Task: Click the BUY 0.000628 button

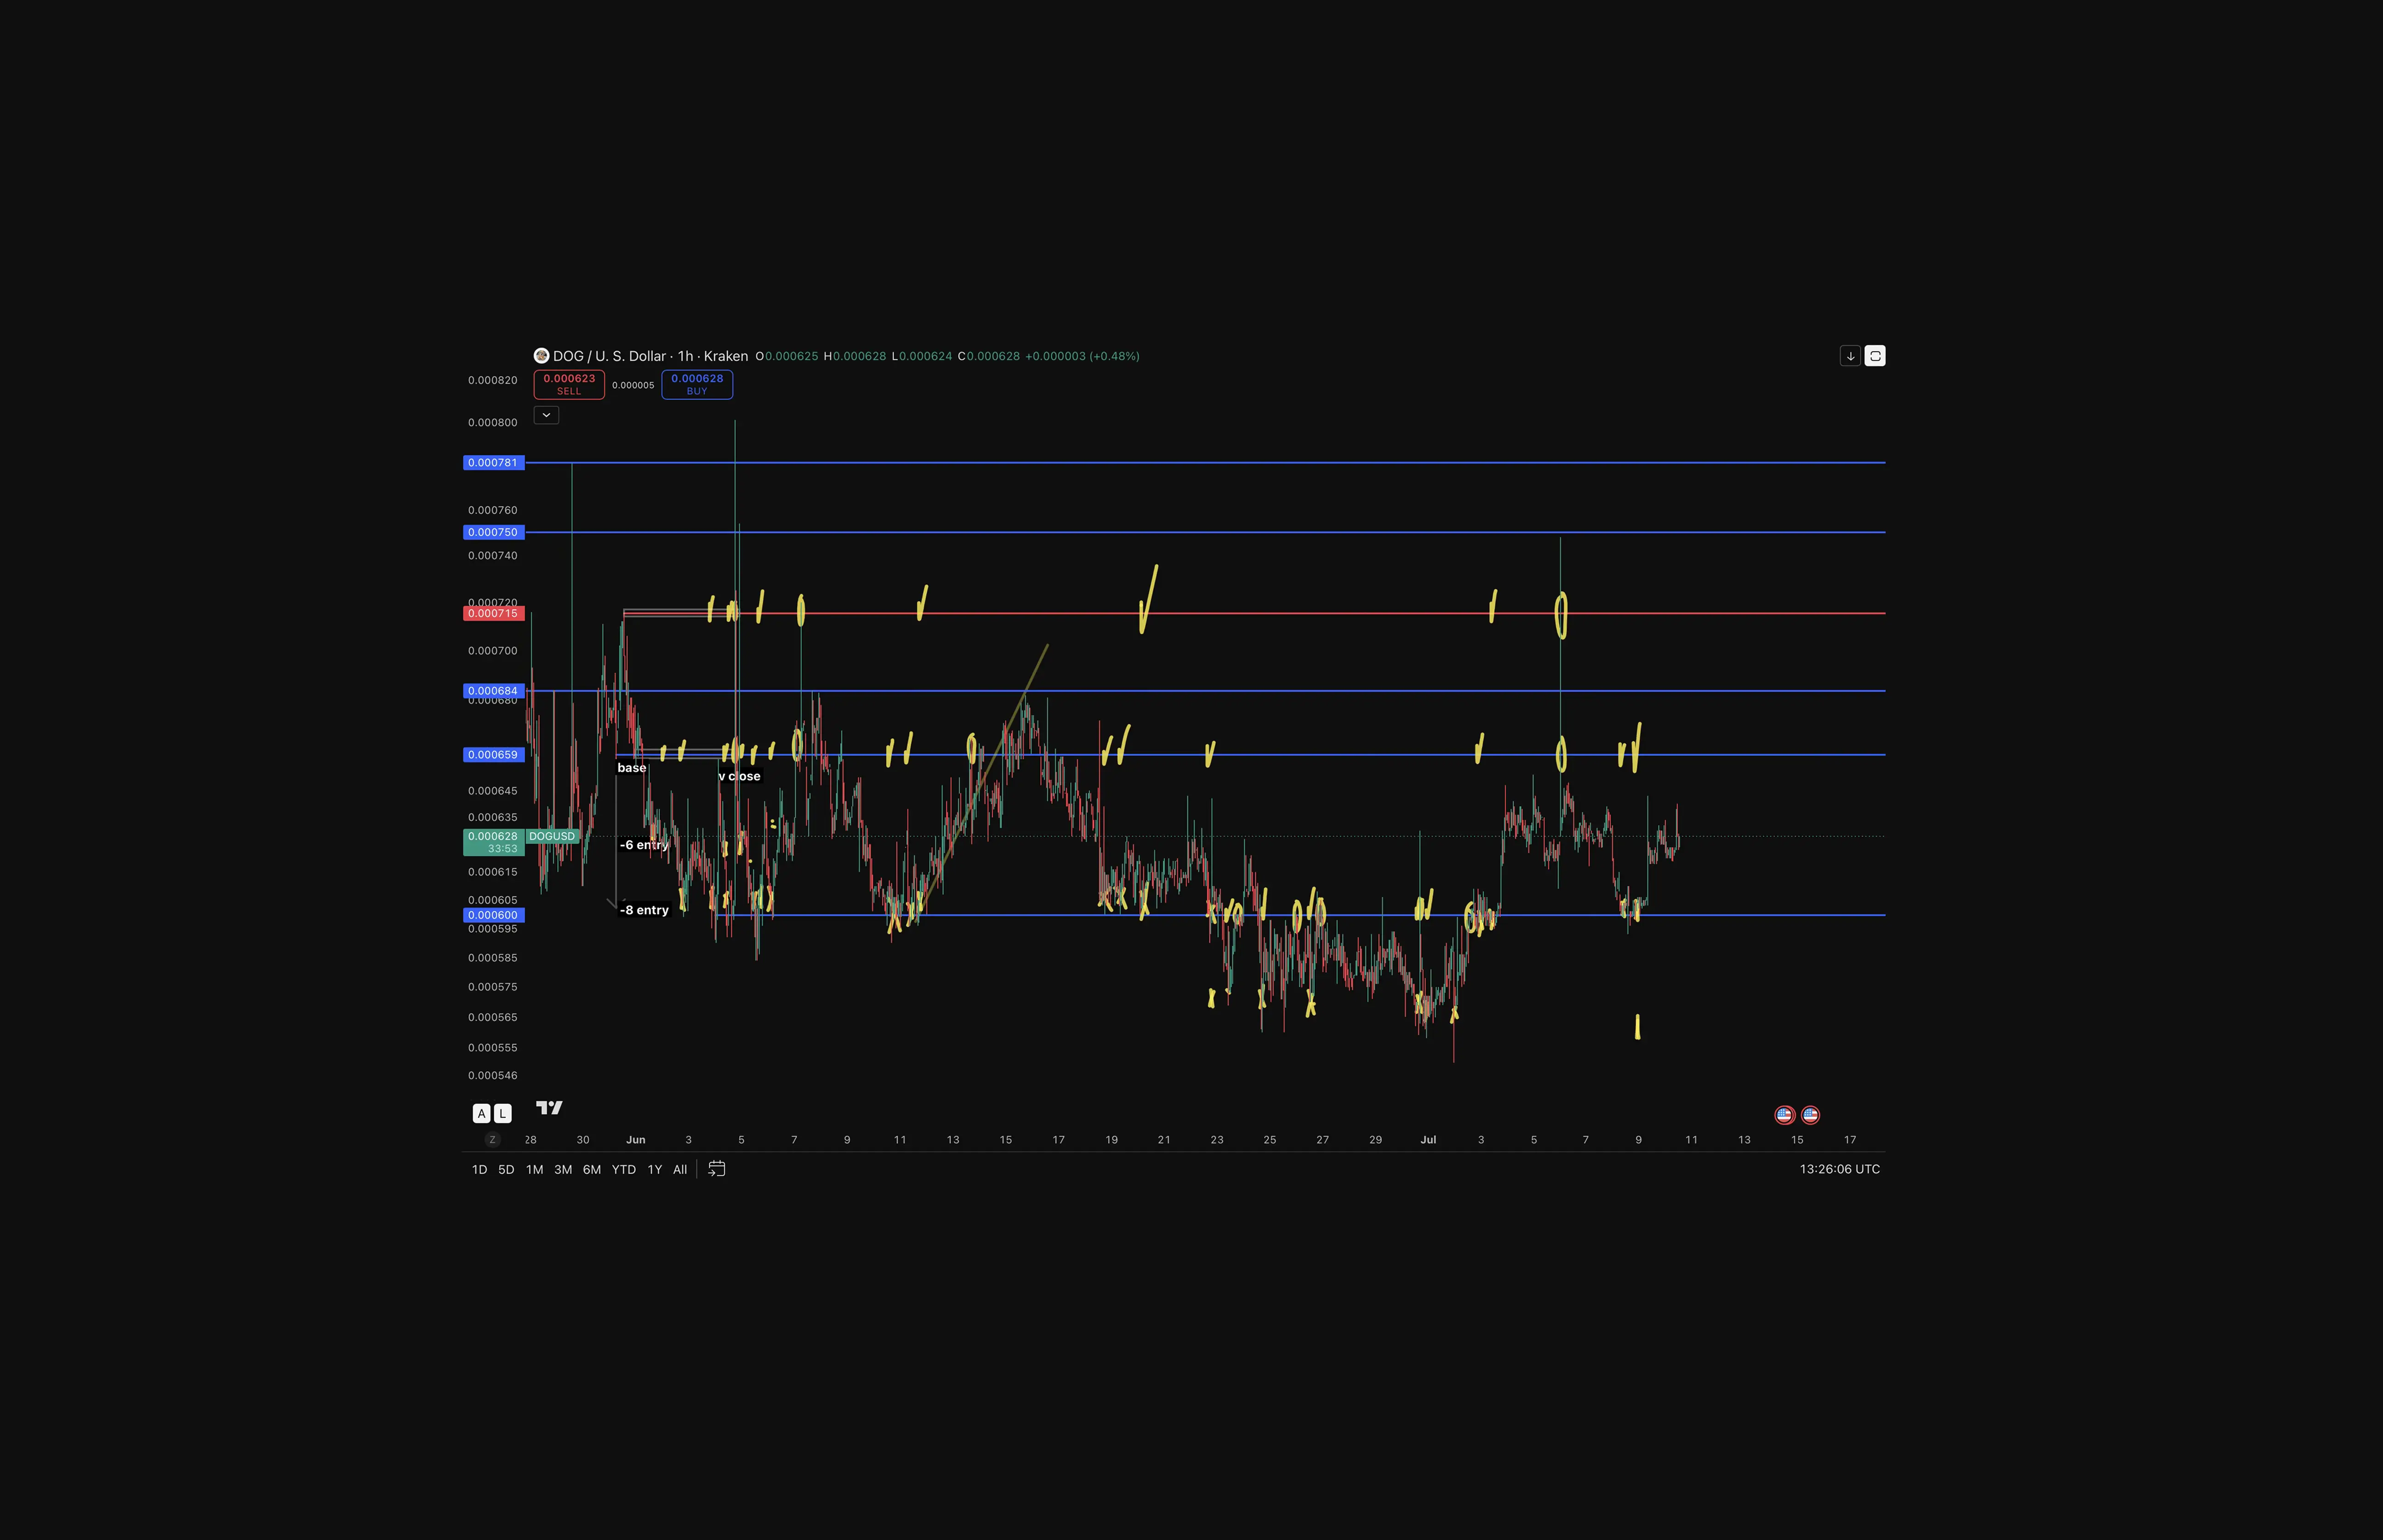Action: pyautogui.click(x=697, y=385)
